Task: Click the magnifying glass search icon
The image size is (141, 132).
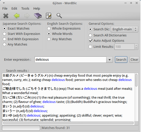Action: click(59, 16)
